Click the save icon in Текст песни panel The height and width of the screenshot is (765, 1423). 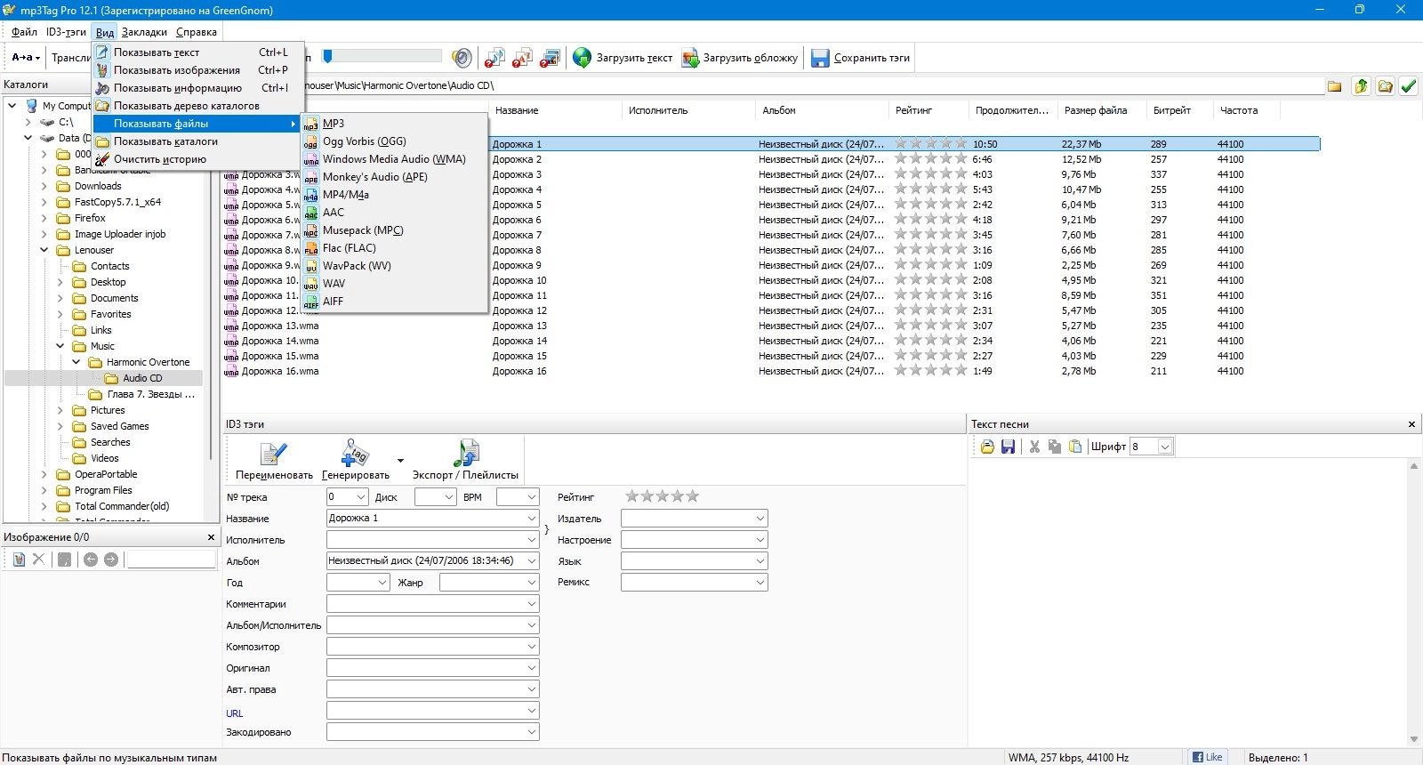tap(1008, 447)
